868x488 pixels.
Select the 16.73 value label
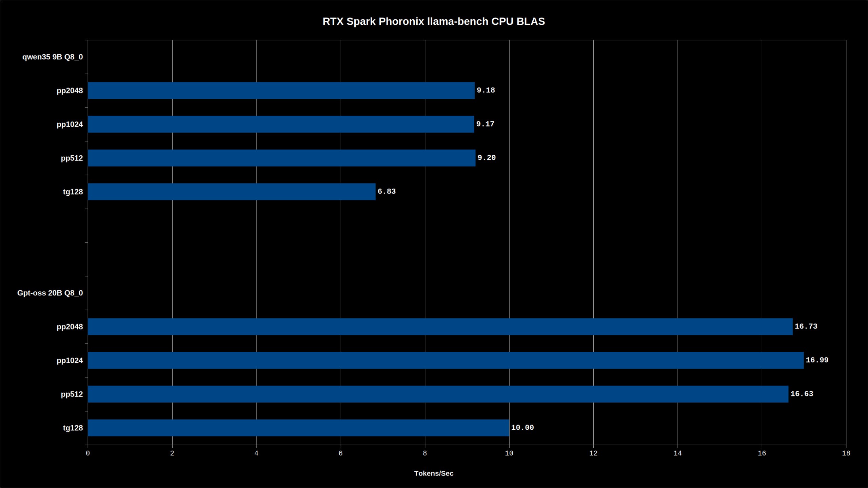coord(806,326)
